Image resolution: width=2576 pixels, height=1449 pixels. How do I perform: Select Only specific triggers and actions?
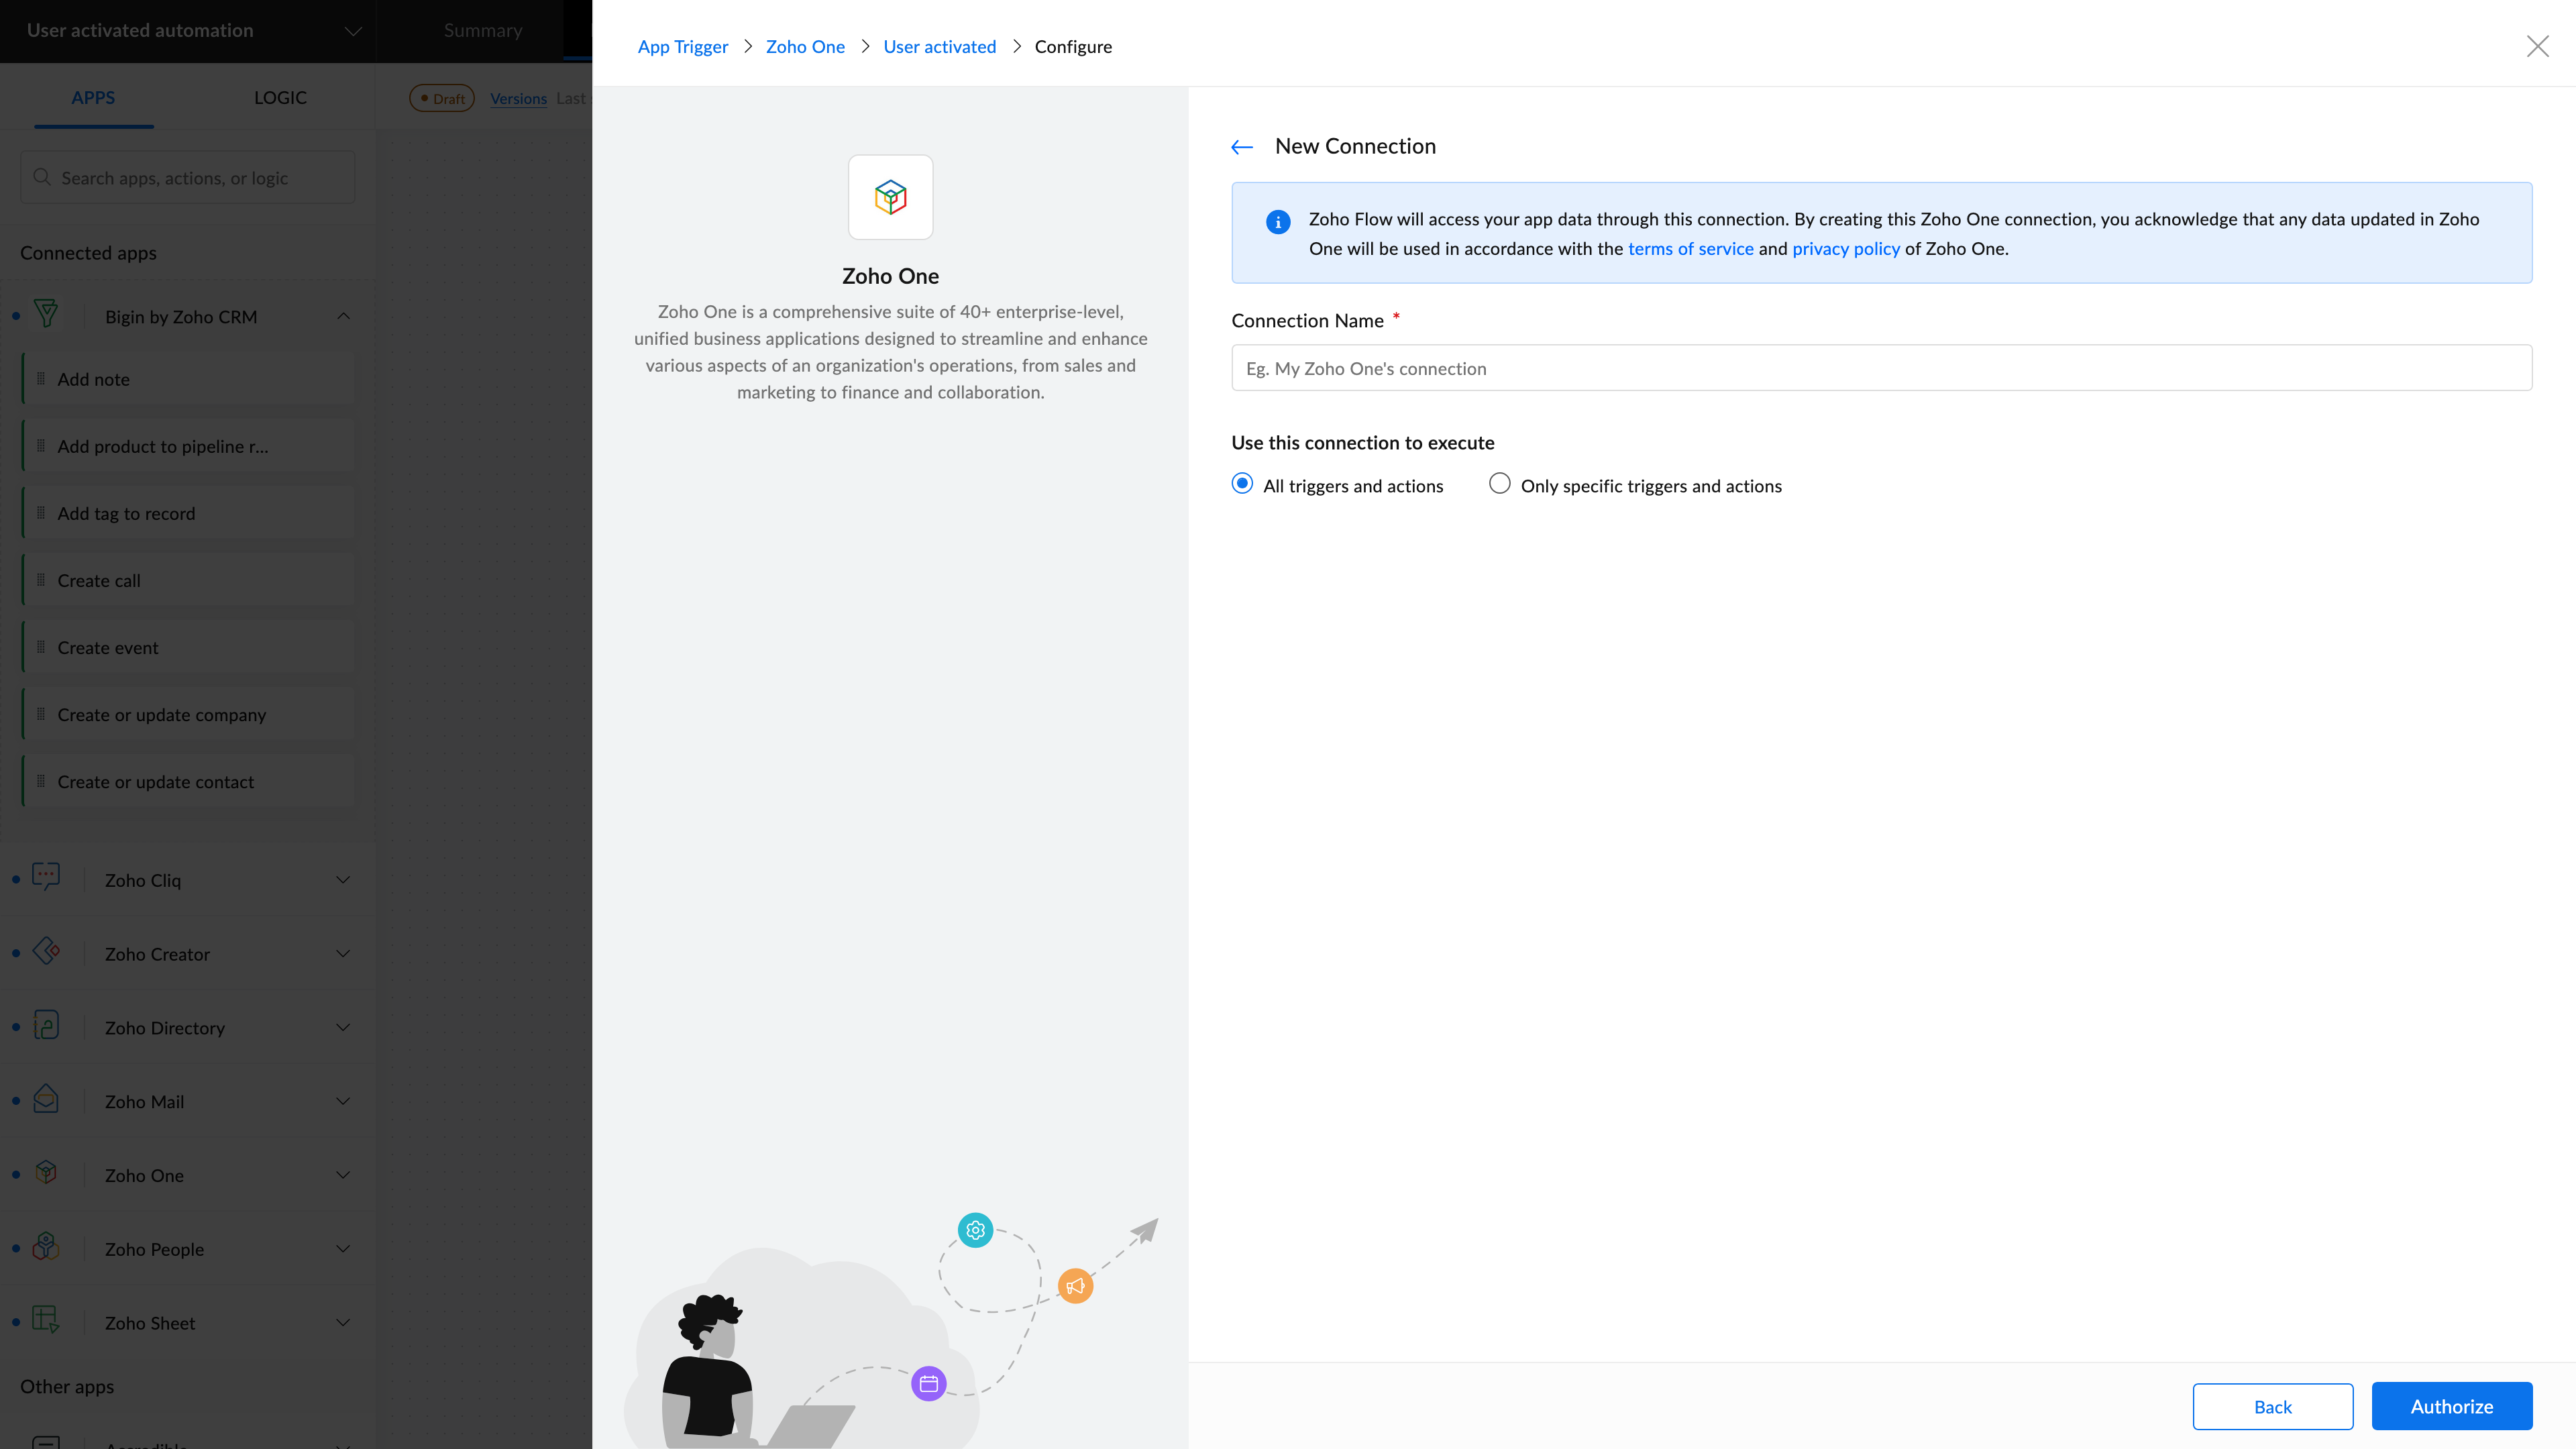[1499, 484]
